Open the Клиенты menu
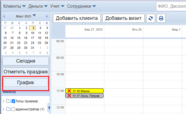This screenshot has height=114, width=186. (14, 6)
